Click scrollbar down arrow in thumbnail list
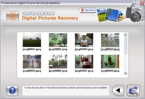 click(x=125, y=73)
